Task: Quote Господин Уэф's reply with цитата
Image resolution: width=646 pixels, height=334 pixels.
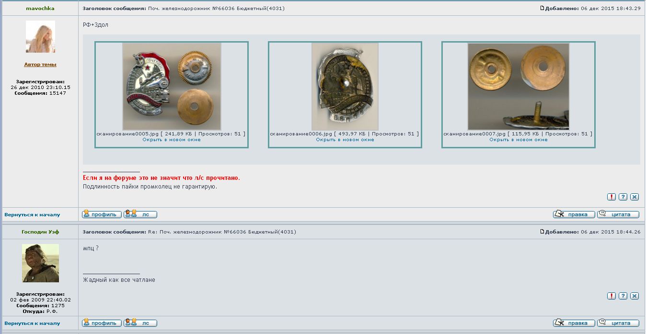Action: coord(618,323)
